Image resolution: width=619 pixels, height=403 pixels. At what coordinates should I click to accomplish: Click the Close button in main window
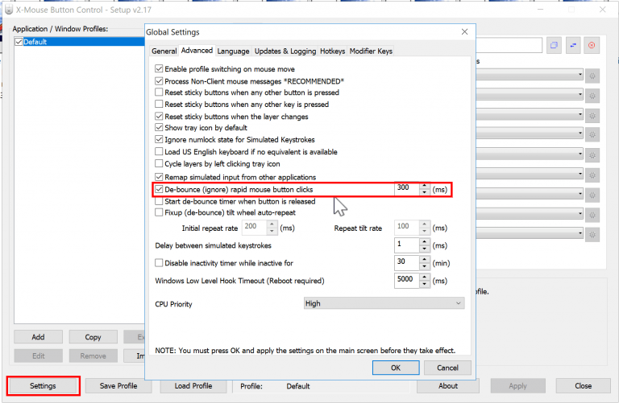[x=583, y=386]
